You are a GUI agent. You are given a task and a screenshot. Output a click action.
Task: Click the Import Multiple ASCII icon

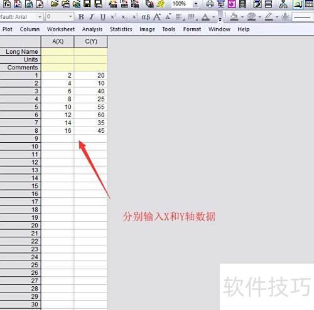coord(135,4)
